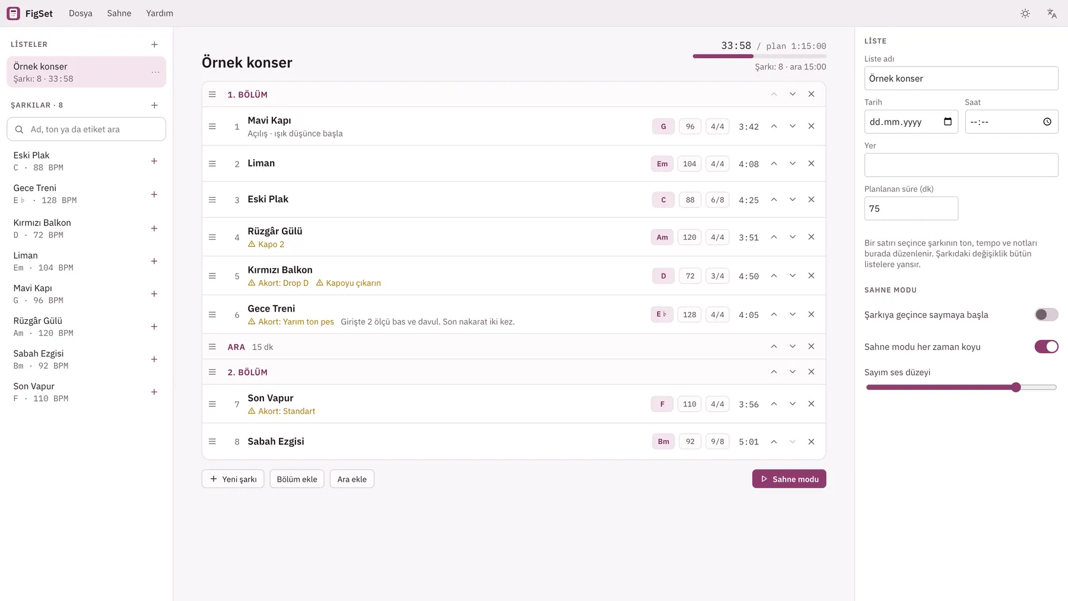Click the FigSet logo icon
The image size is (1068, 601).
pos(13,13)
